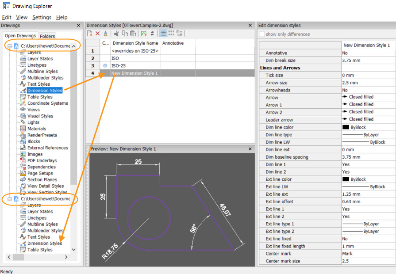The height and width of the screenshot is (274, 396).
Task: Select Multileader Styles in first drawing
Action: tap(45, 78)
